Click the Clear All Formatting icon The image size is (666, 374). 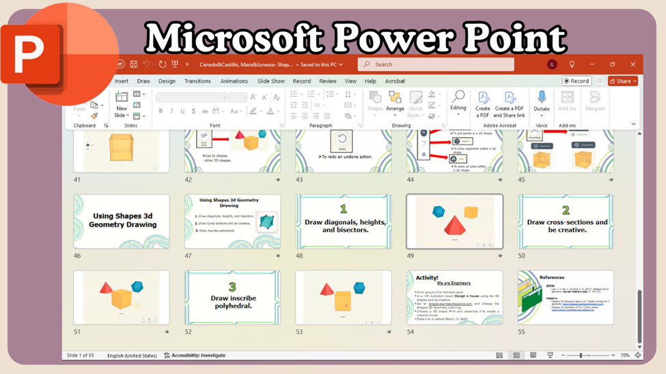pyautogui.click(x=277, y=97)
